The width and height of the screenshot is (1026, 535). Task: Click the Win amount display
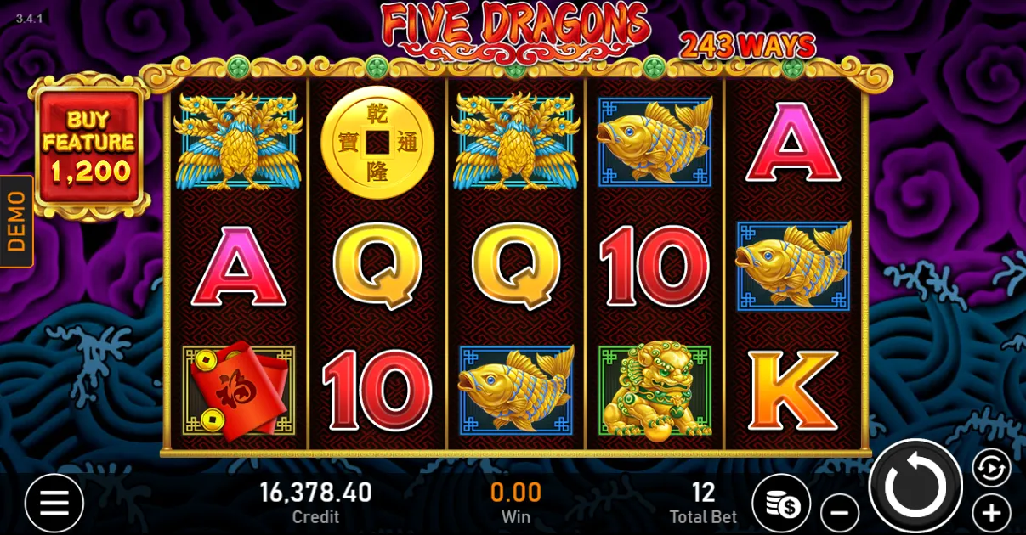tap(516, 502)
